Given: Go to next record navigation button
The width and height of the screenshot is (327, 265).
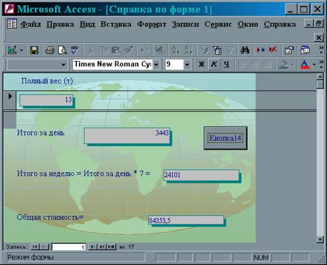Looking at the screenshot, I should click(x=92, y=247).
